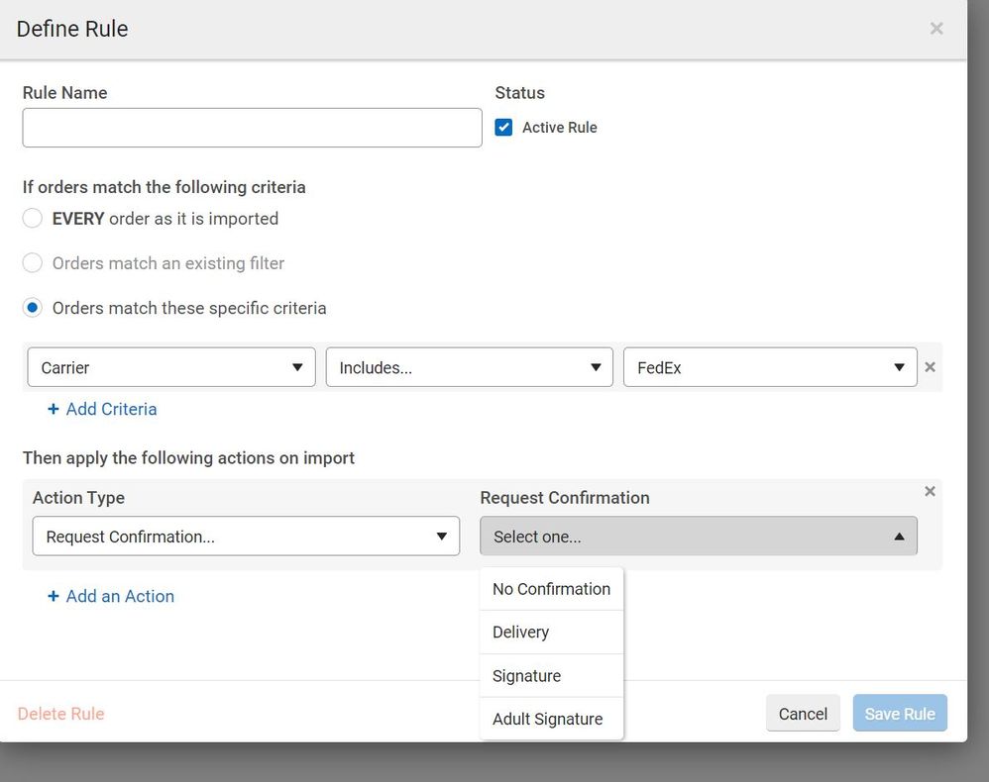This screenshot has width=989, height=782.
Task: Remove the Carrier criteria row
Action: click(x=930, y=367)
